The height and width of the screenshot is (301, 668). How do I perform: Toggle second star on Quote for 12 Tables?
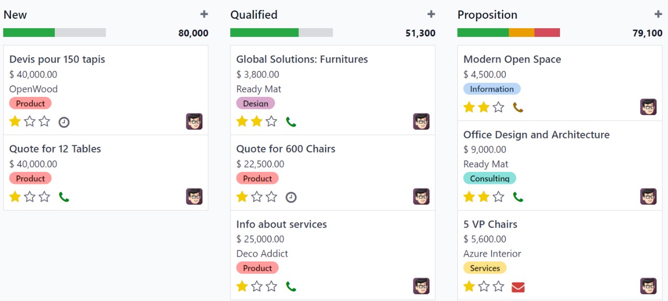coord(30,197)
